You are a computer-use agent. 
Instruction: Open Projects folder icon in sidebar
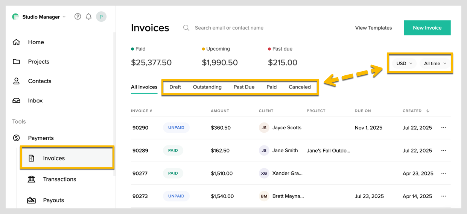[x=17, y=61]
